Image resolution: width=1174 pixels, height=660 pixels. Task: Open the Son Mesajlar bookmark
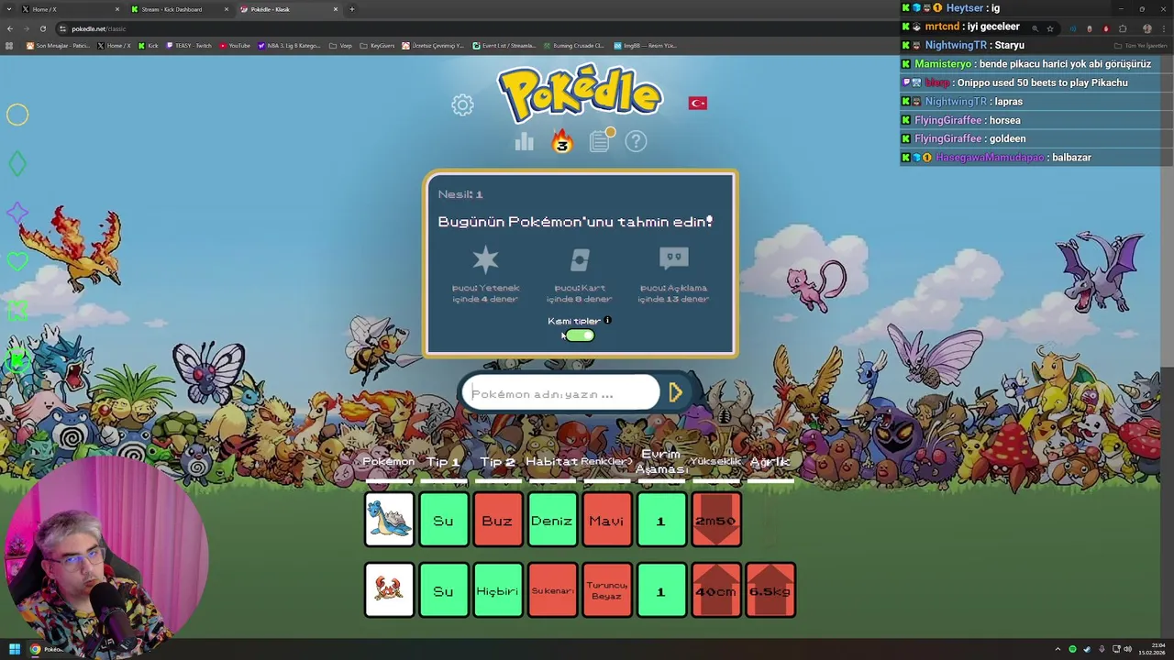pyautogui.click(x=59, y=46)
